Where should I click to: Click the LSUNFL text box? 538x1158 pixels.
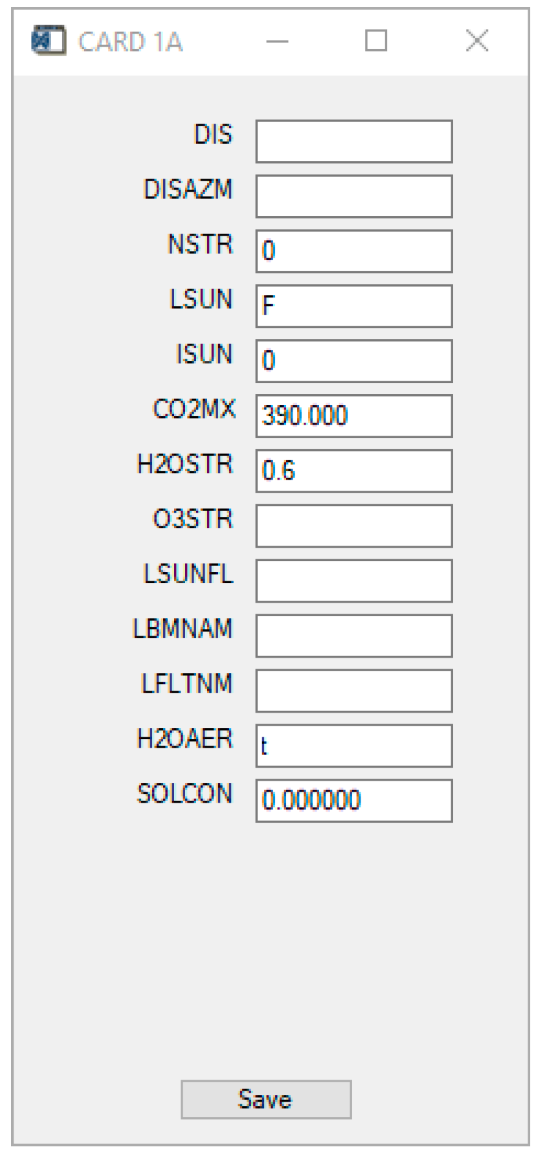(353, 581)
